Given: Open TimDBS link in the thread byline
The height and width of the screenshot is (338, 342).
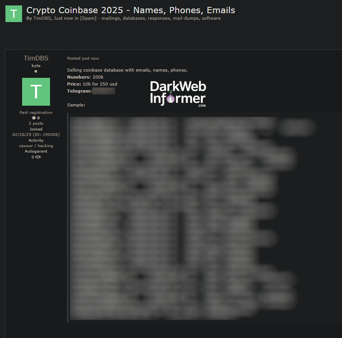Looking at the screenshot, I should 42,18.
